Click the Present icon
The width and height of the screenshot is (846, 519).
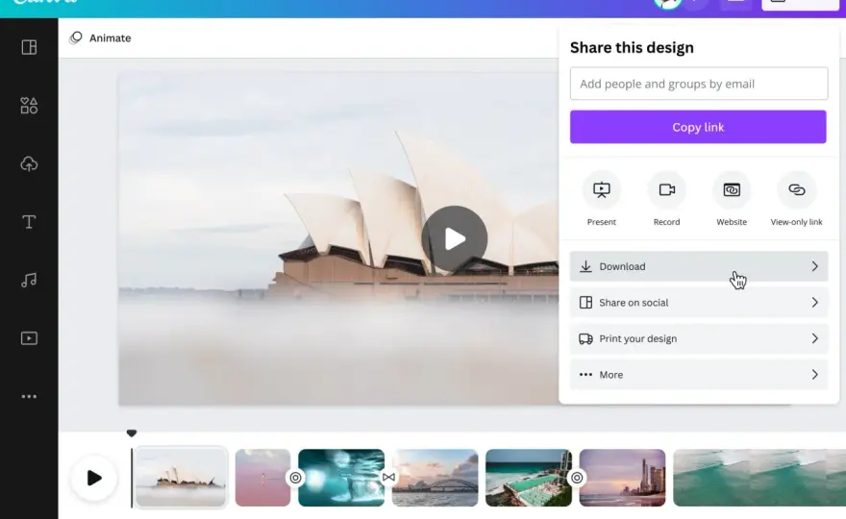click(602, 190)
